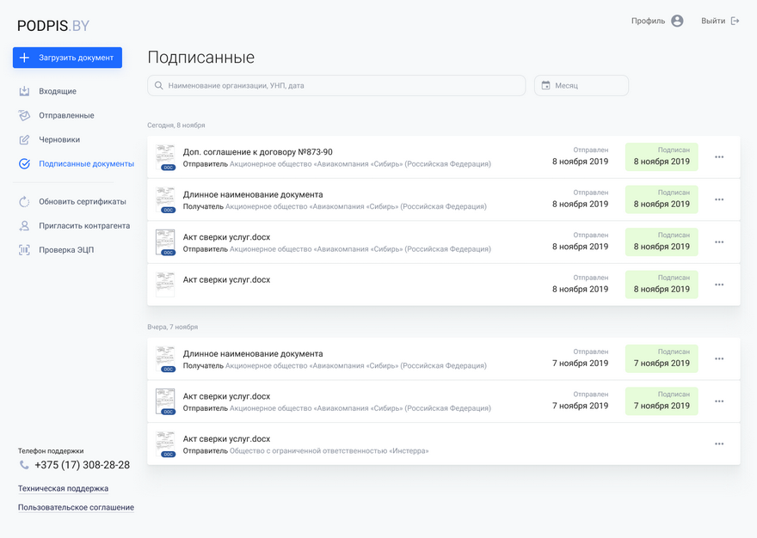Open Обновить сертификаты menu item
Image resolution: width=757 pixels, height=538 pixels.
[x=82, y=202]
